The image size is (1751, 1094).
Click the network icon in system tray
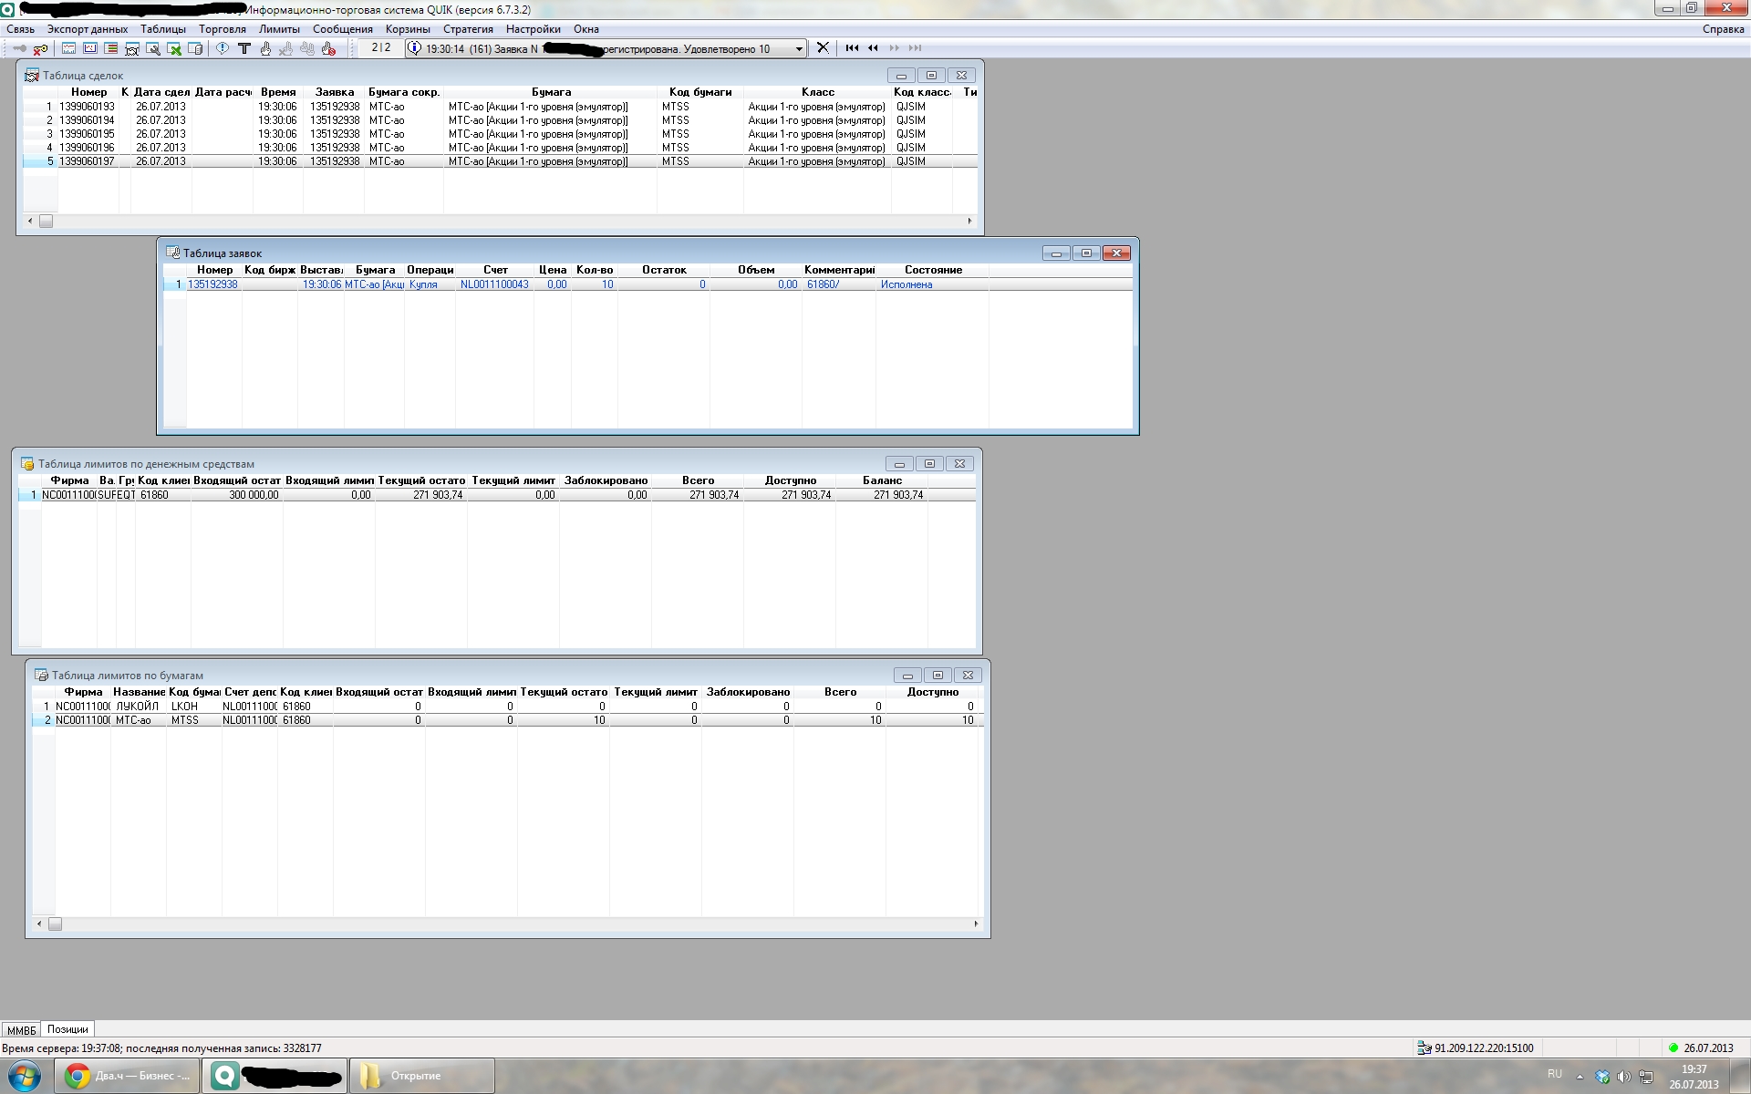(x=1646, y=1077)
